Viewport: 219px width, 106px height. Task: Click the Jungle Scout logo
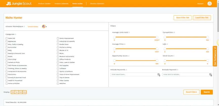[19, 4]
